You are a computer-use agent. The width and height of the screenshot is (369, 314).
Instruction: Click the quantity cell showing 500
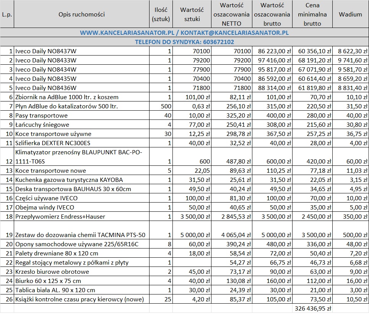(161, 106)
